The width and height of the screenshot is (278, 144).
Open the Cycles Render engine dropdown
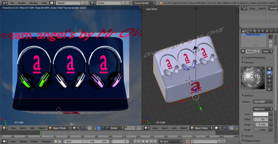(x=144, y=3)
